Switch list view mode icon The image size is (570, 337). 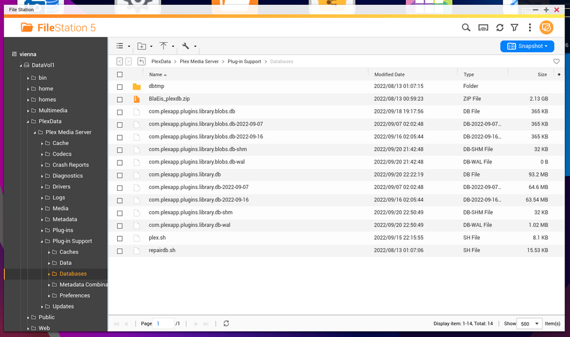[x=120, y=46]
